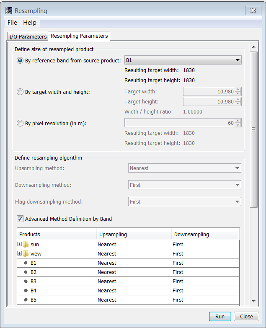Open the Upsampling method dropdown
The image size is (266, 328).
pyautogui.click(x=185, y=168)
